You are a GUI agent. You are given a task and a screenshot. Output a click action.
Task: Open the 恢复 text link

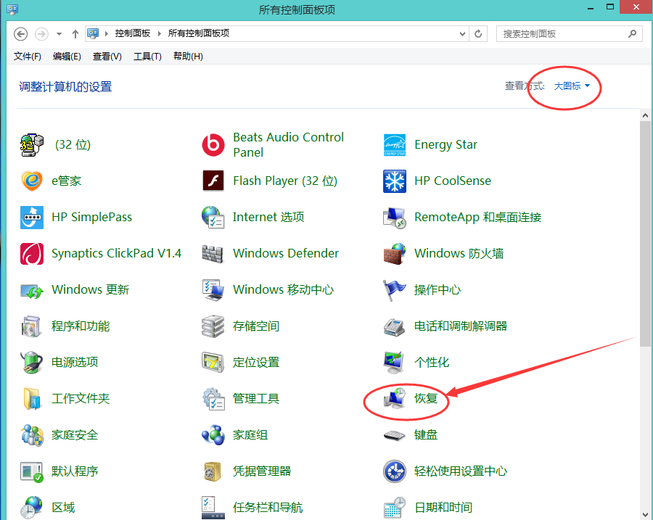point(426,398)
